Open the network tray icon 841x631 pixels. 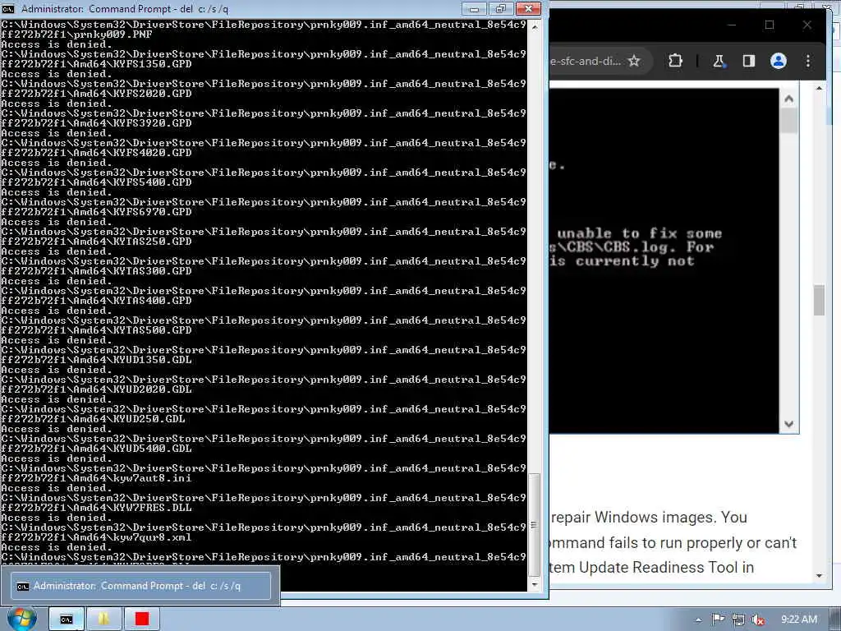[x=738, y=619]
